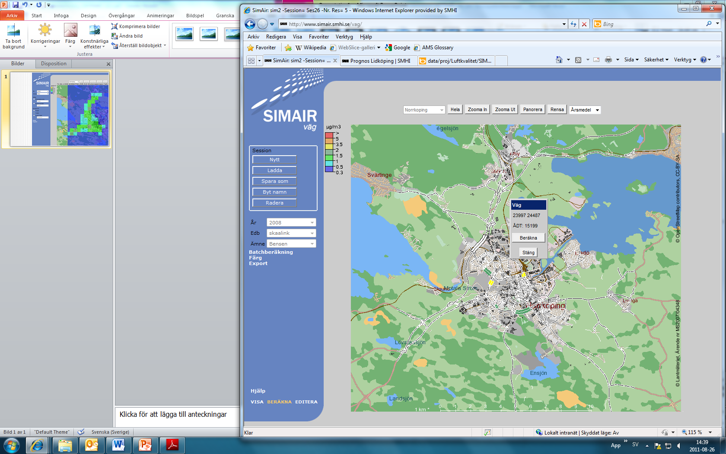Click the IE print icon
This screenshot has height=454, width=726.
tap(608, 60)
